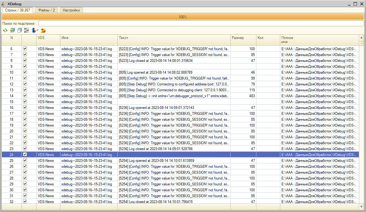Uncheck the checkbox in row 6
The width and height of the screenshot is (366, 212).
click(25, 49)
